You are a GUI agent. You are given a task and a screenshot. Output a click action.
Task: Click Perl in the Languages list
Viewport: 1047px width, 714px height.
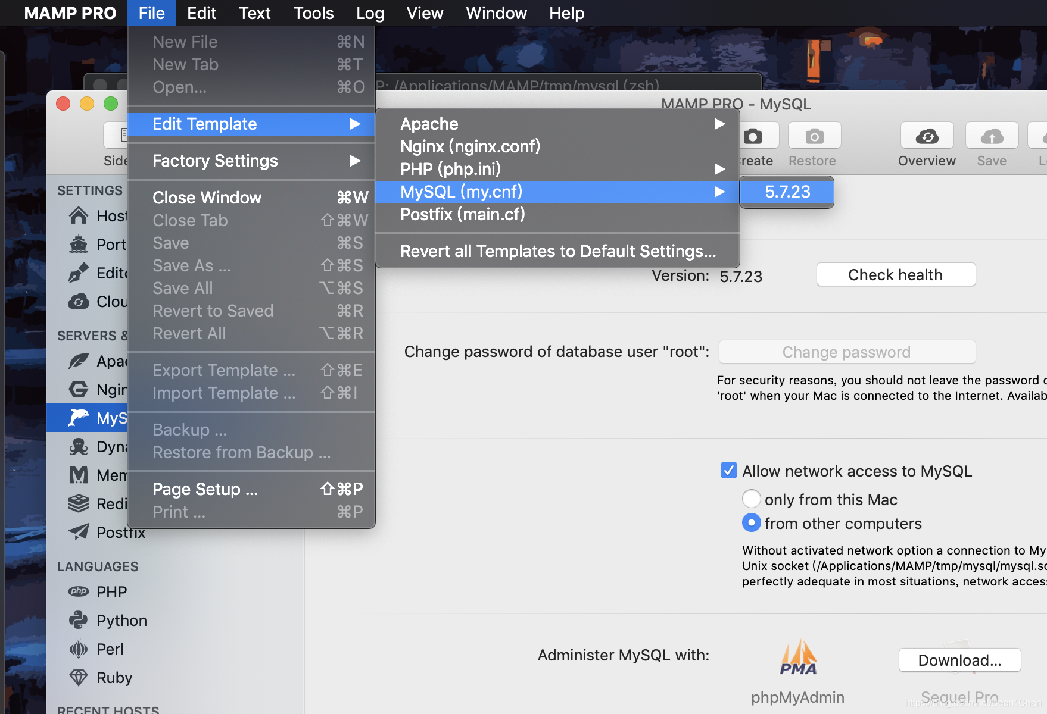click(110, 649)
